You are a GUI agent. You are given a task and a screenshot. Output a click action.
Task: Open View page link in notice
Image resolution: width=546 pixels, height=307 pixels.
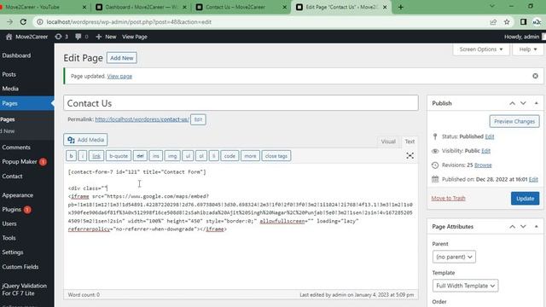(119, 76)
